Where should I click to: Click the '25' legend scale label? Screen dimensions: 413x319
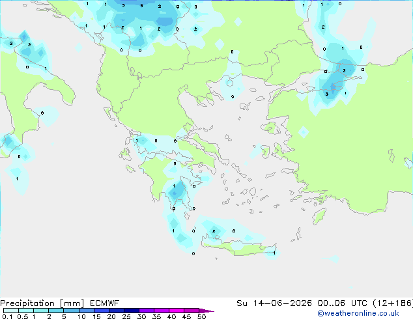pyautogui.click(x=126, y=316)
